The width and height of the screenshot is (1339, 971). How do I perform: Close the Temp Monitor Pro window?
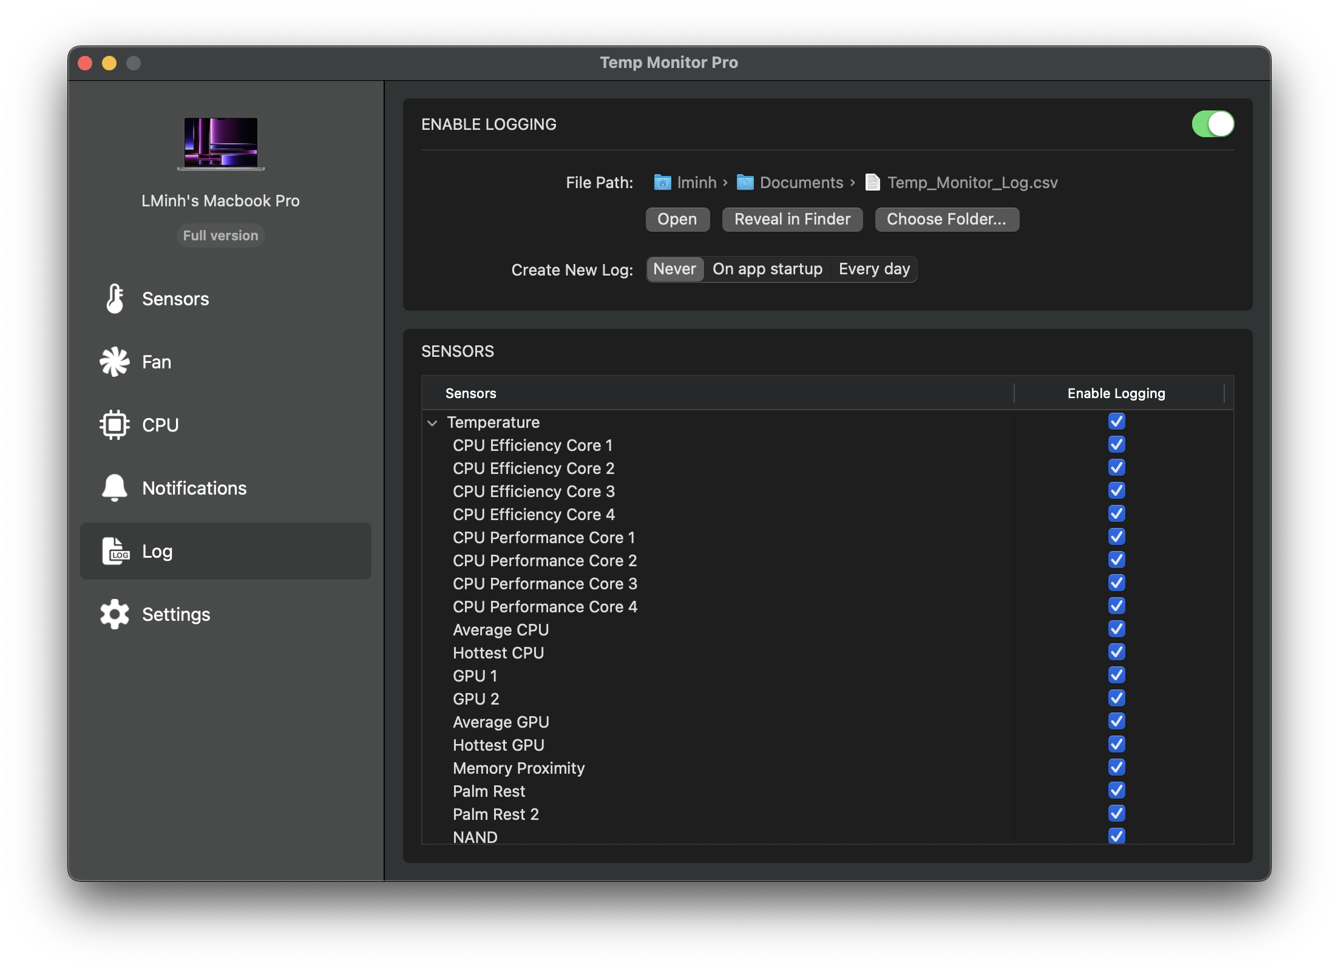[85, 63]
